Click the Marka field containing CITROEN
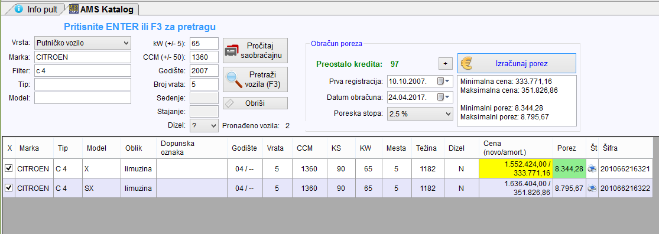The image size is (659, 234). pos(83,57)
